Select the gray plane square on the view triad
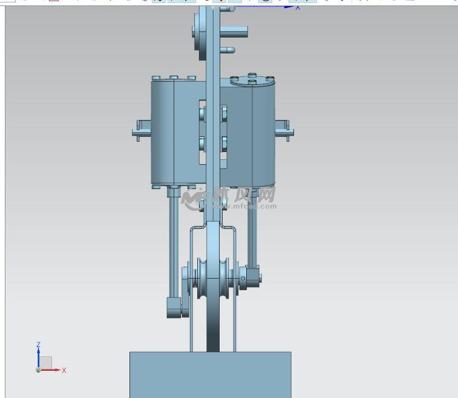This screenshot has width=458, height=398. (45, 362)
